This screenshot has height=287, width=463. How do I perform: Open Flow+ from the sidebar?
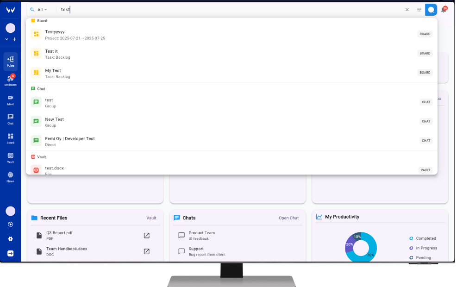(x=10, y=177)
